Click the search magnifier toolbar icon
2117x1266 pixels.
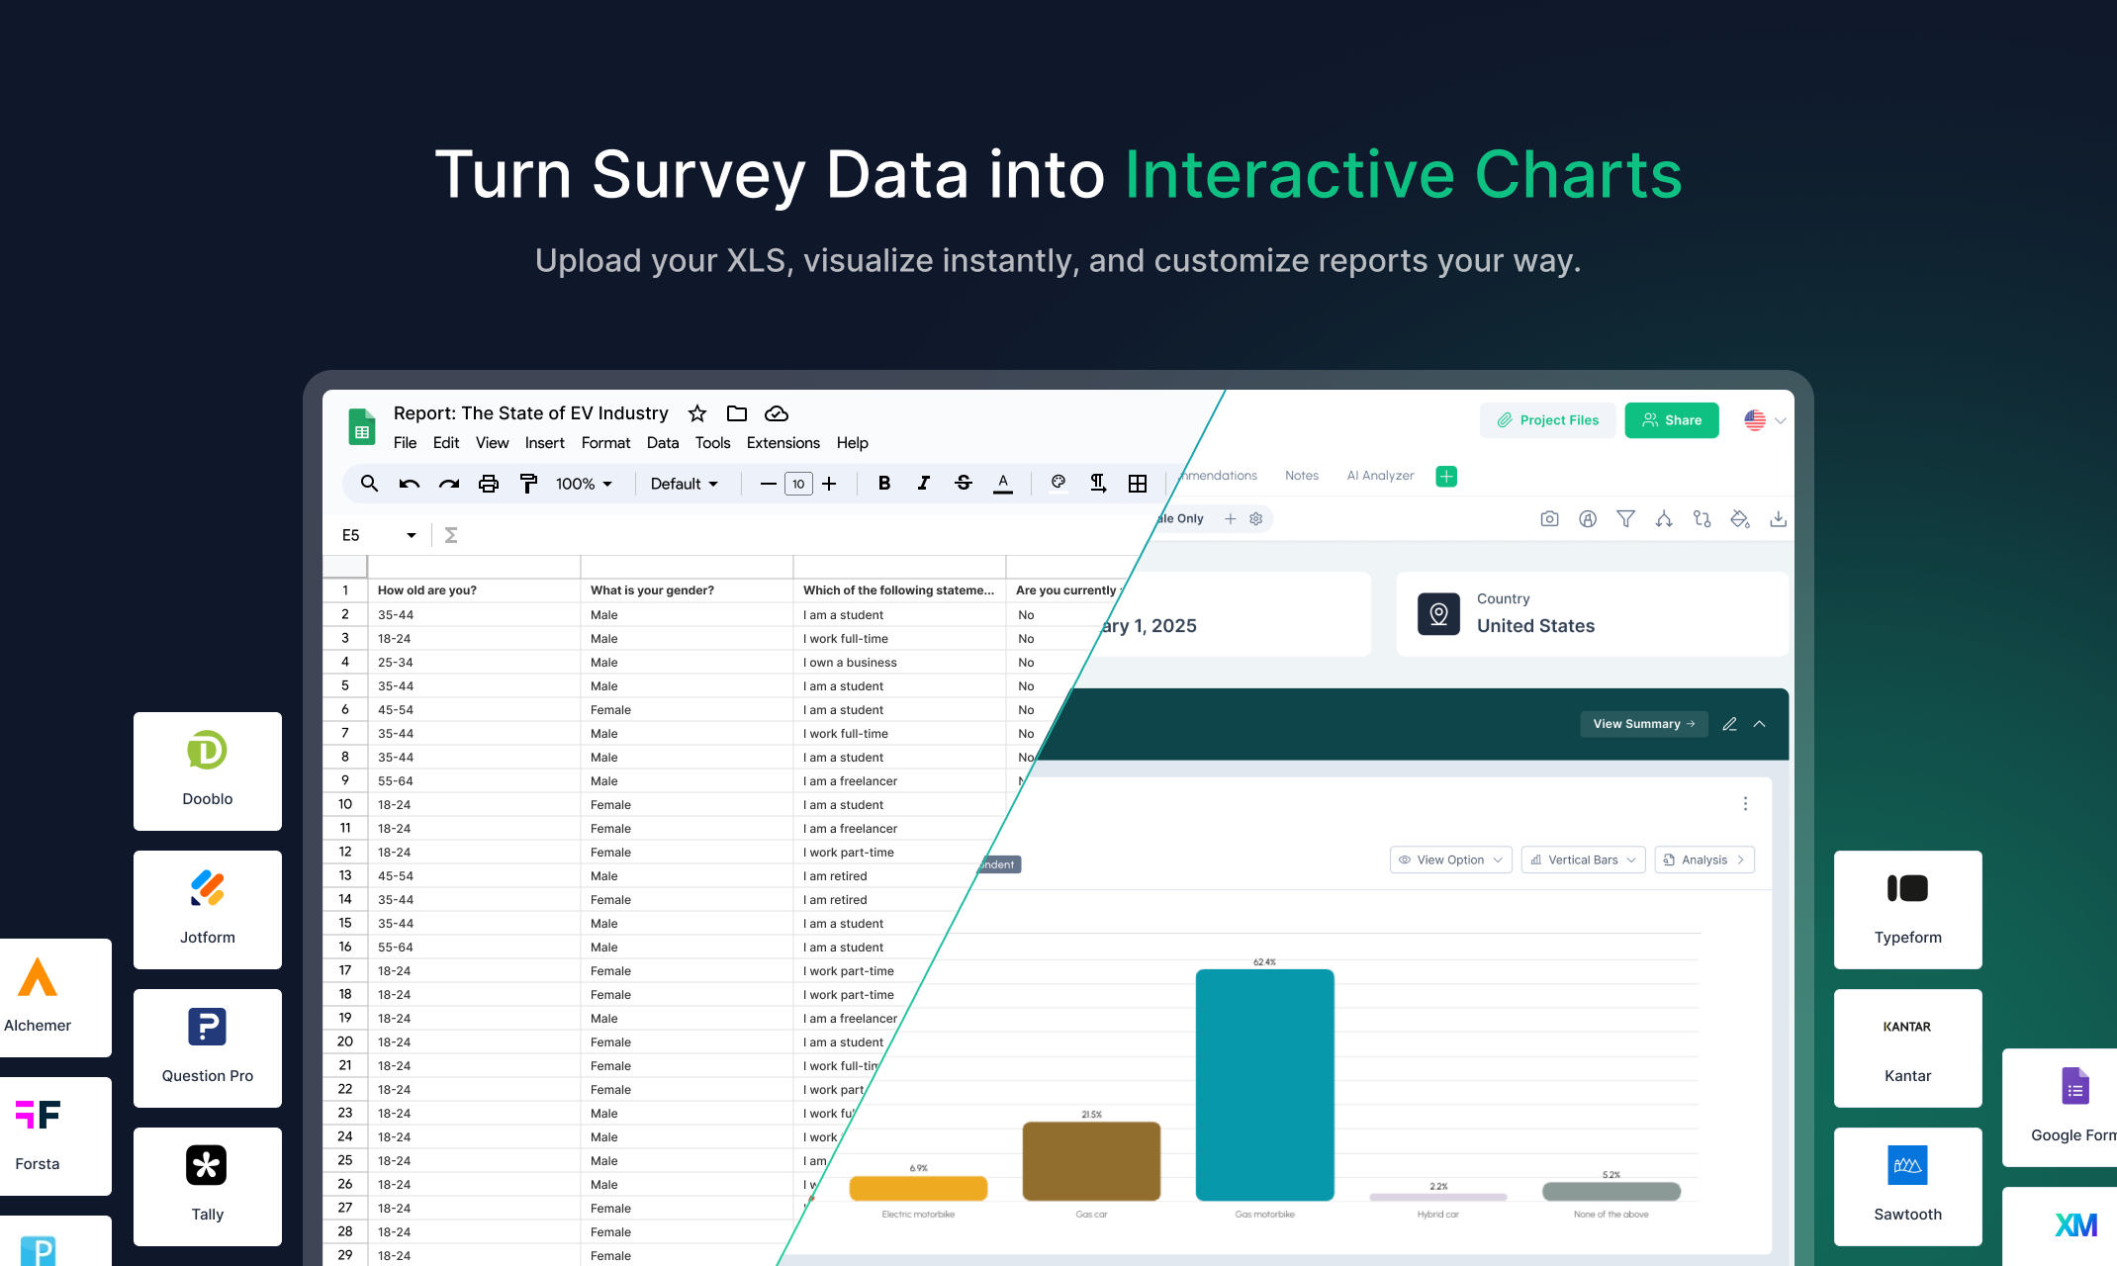369,484
